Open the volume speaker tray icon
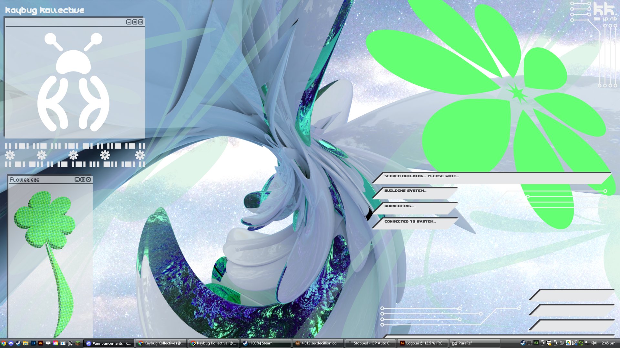Viewport: 620px width, 348px height. click(x=594, y=343)
